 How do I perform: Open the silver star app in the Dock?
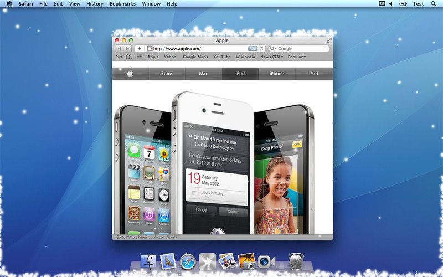(x=207, y=261)
